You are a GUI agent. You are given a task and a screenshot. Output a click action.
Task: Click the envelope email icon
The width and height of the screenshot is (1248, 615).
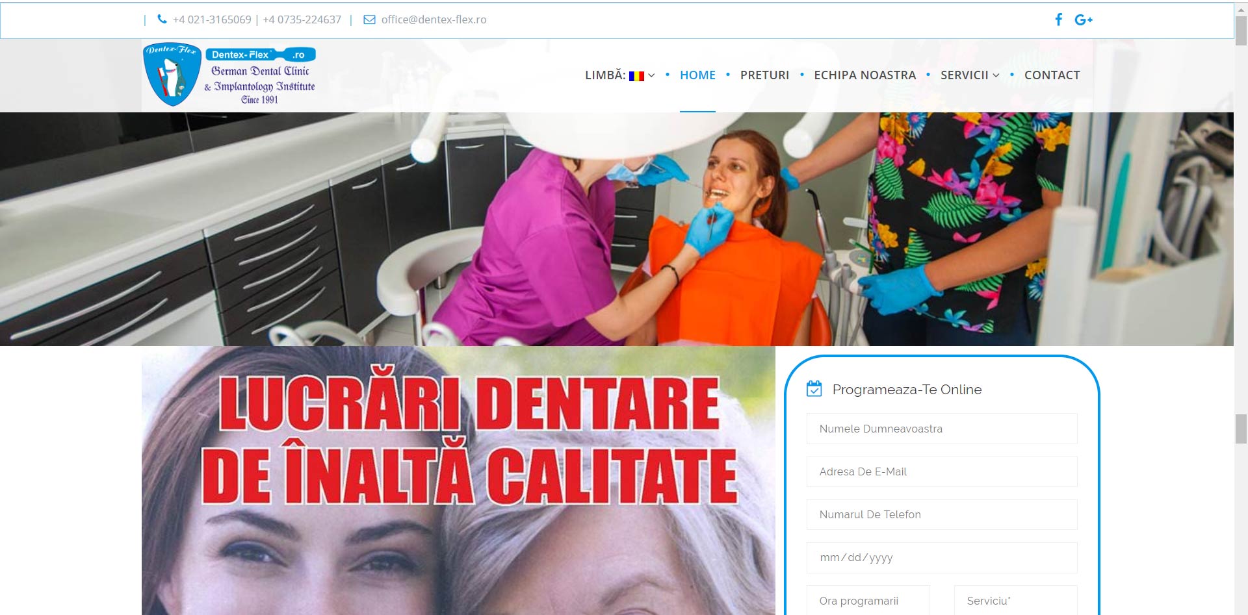369,19
